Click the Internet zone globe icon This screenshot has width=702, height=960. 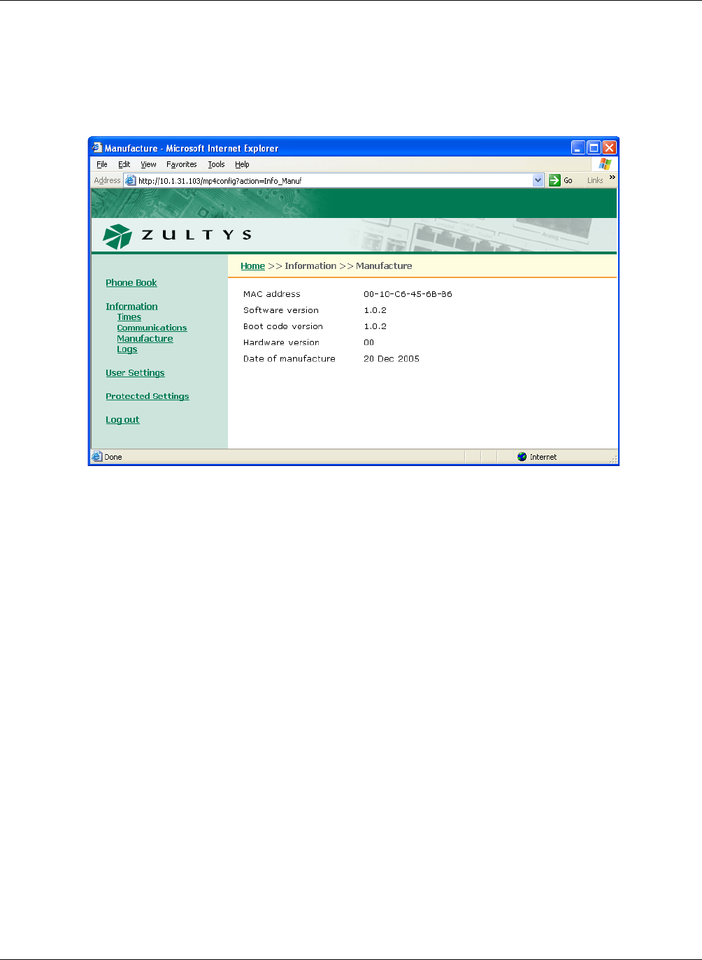[x=522, y=457]
